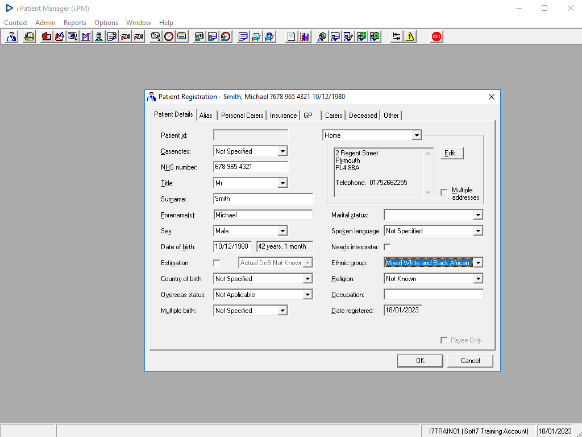Open the Admin menu
Viewport: 582px width, 437px height.
45,23
